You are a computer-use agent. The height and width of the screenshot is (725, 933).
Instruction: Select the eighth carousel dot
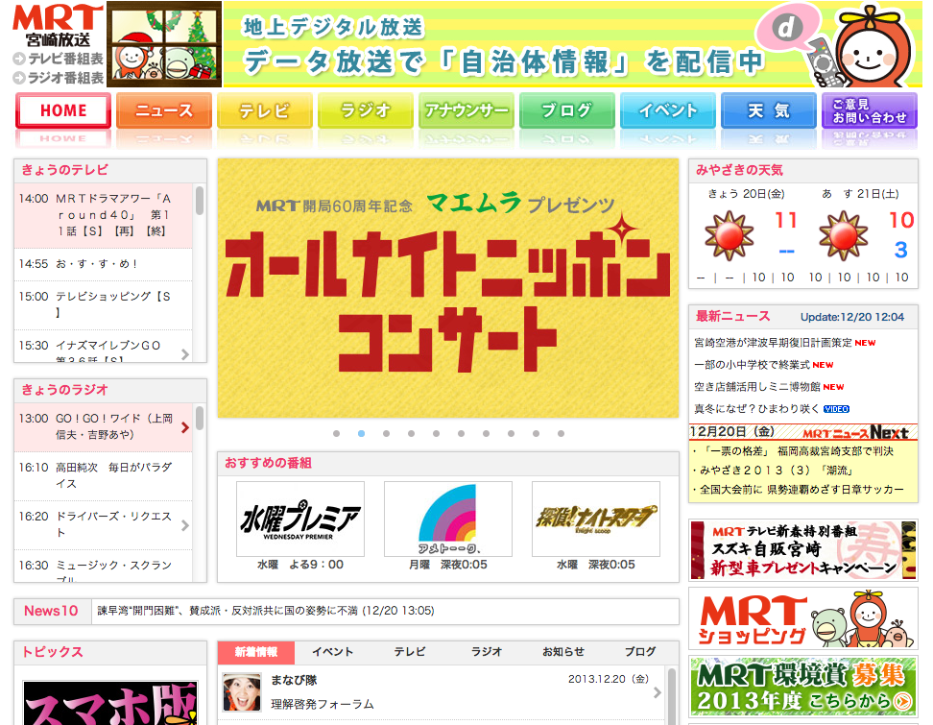pyautogui.click(x=512, y=434)
